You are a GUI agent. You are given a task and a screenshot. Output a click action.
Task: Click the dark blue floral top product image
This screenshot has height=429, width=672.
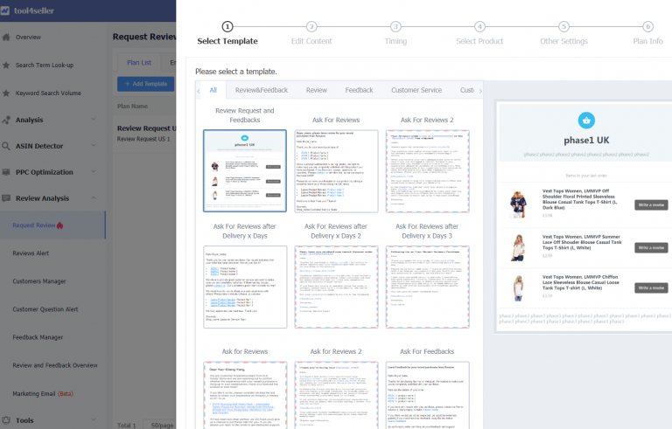[518, 204]
